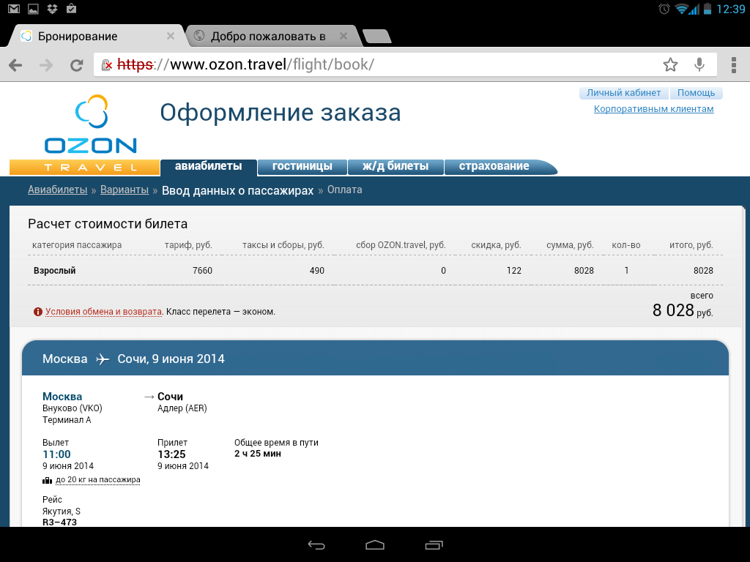Click the Расчет стоимости билета heading
The width and height of the screenshot is (750, 562).
108,224
